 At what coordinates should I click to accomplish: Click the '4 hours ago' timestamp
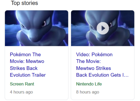[x=21, y=92]
